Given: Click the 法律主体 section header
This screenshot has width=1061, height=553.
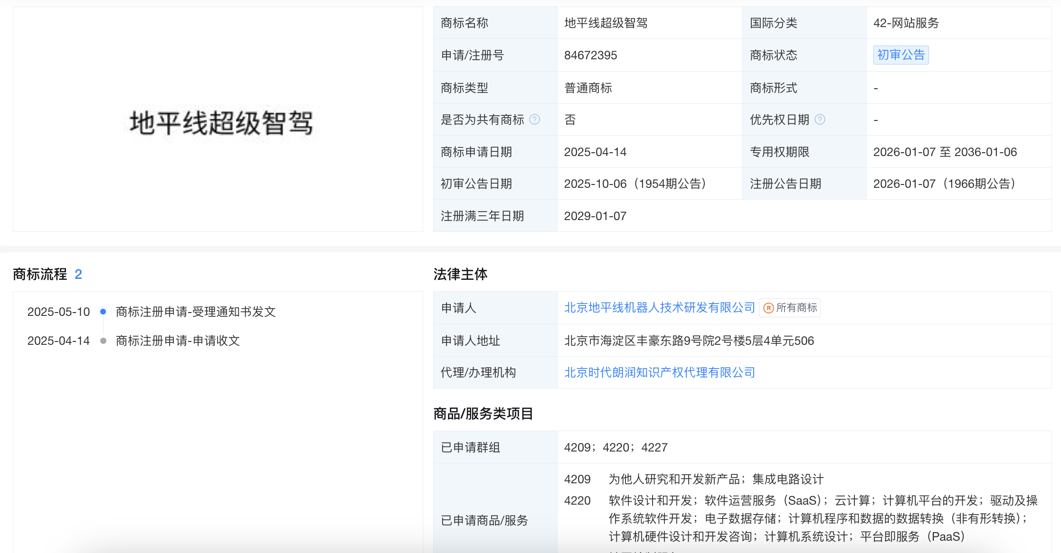Looking at the screenshot, I should point(461,274).
